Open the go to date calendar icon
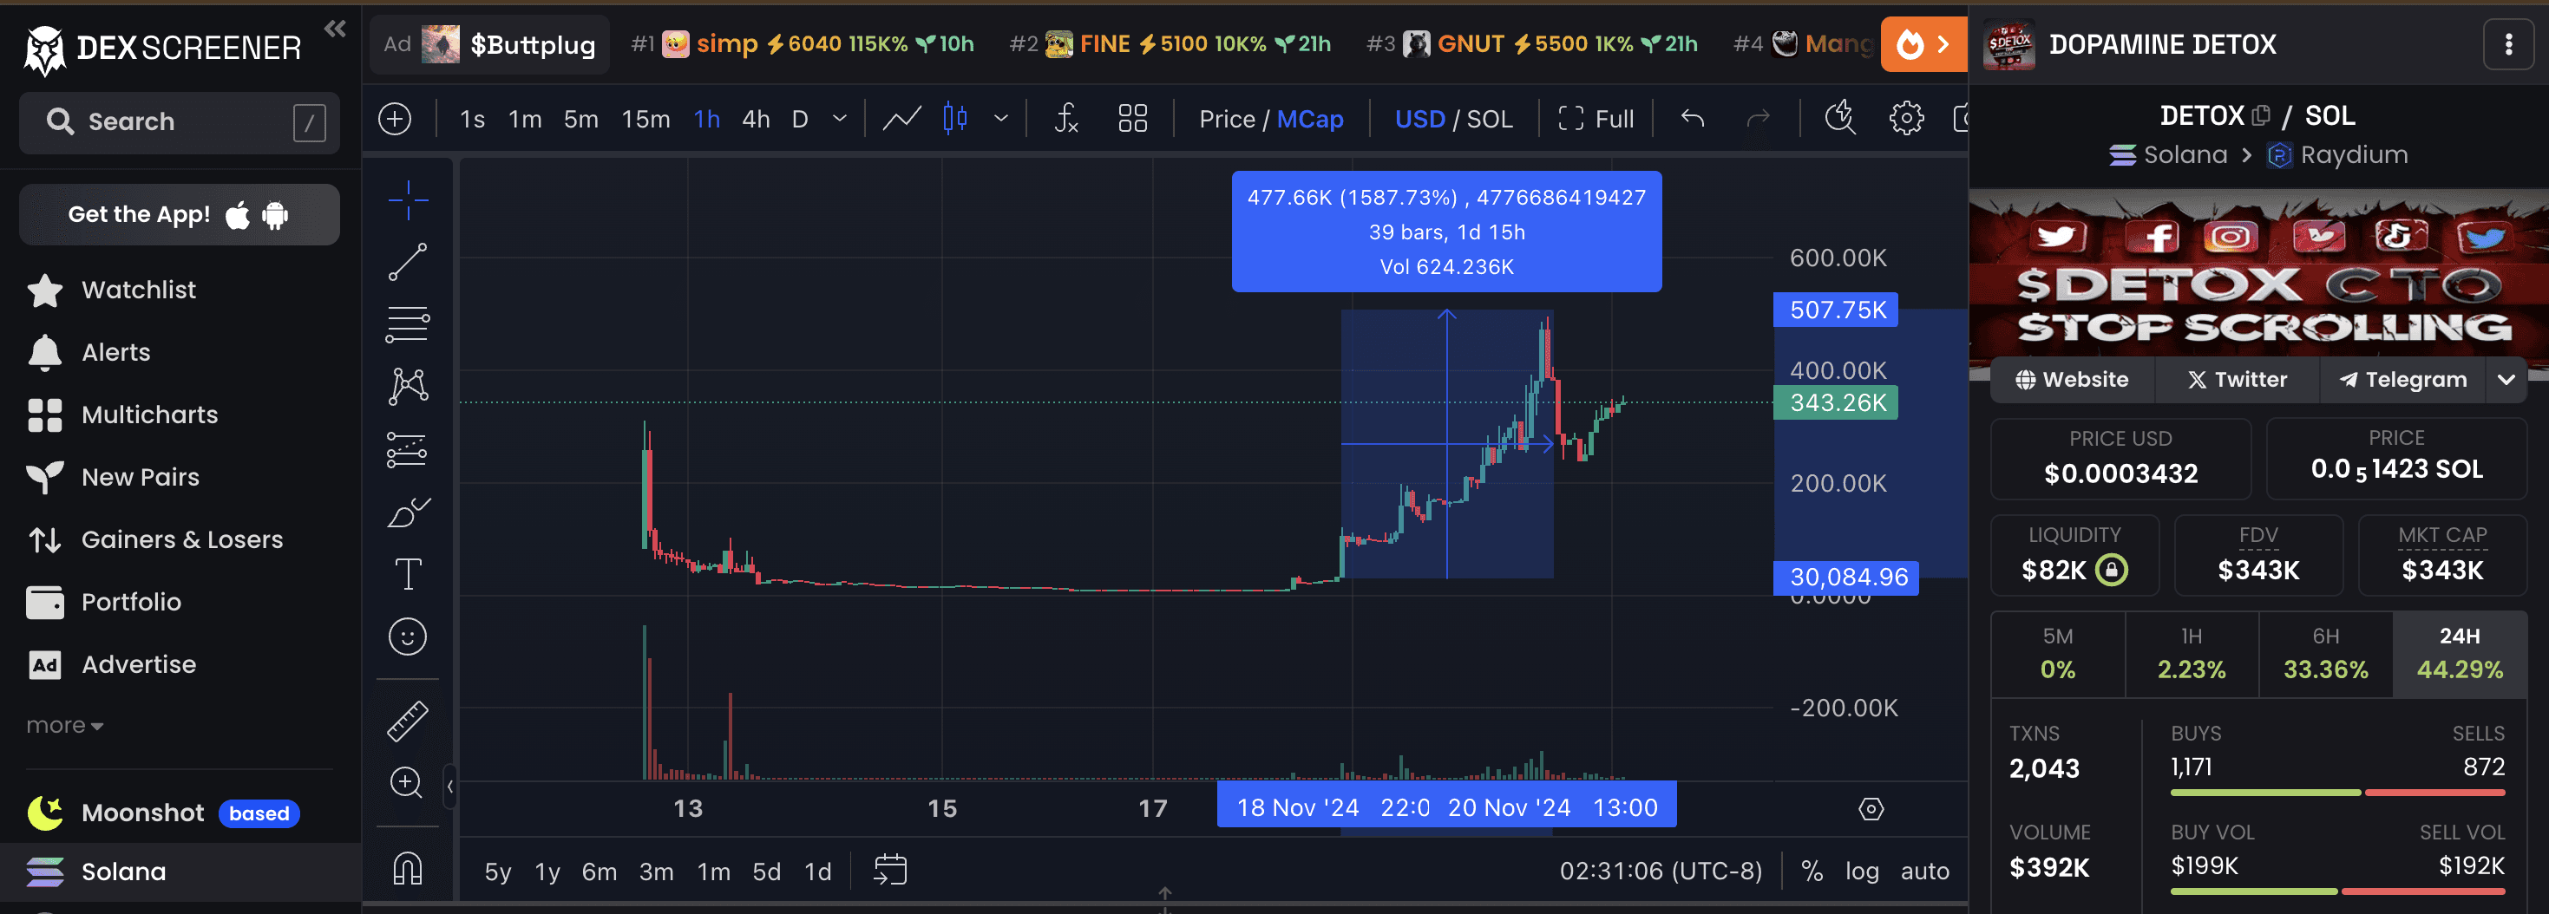 click(889, 871)
